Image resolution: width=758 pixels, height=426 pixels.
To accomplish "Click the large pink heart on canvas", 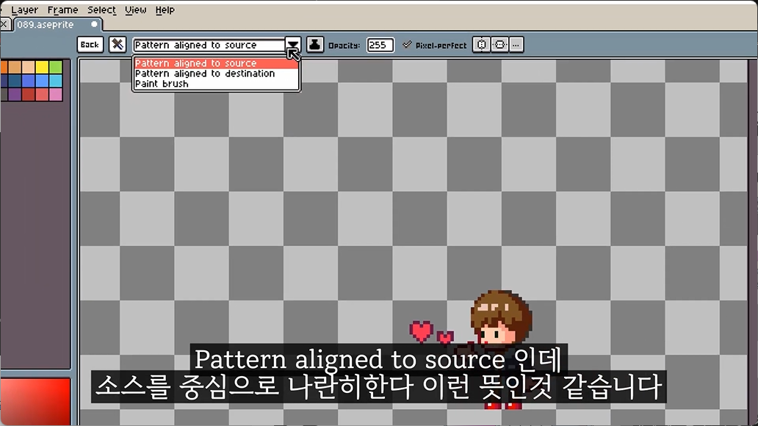I will (421, 331).
